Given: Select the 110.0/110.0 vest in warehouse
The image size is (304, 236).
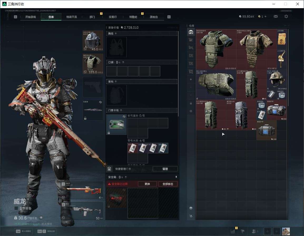Looking at the screenshot, I should (x=216, y=85).
